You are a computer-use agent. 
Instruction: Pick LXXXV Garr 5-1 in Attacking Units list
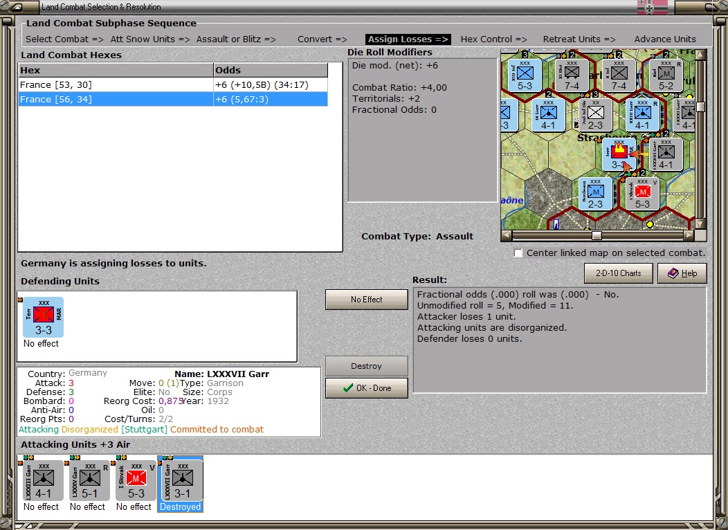[x=89, y=480]
